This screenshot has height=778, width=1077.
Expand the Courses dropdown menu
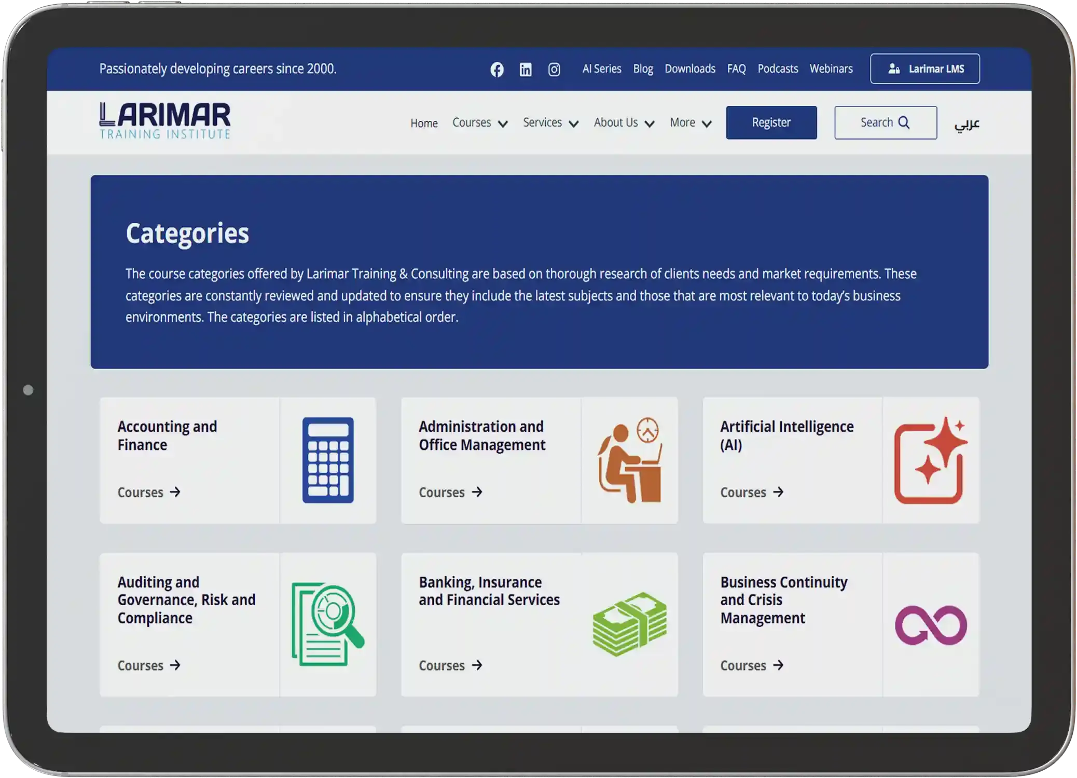coord(480,122)
